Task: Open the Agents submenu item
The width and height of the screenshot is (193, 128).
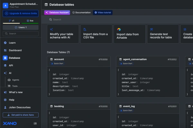Action: coord(15,80)
